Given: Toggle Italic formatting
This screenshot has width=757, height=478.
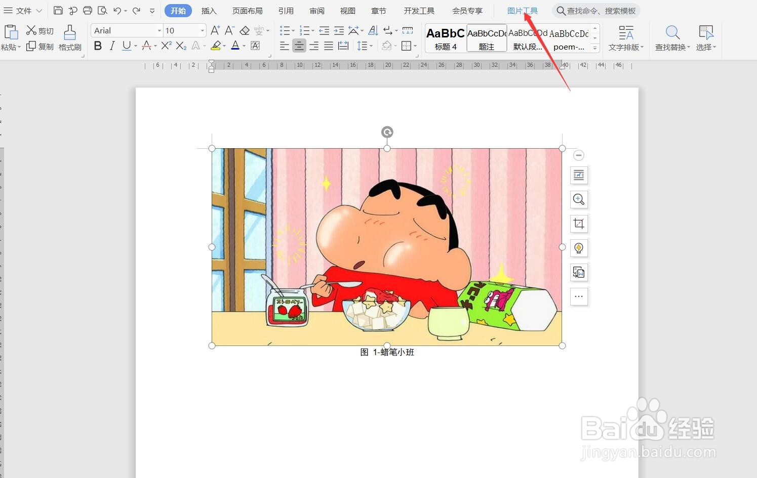Looking at the screenshot, I should click(x=112, y=46).
